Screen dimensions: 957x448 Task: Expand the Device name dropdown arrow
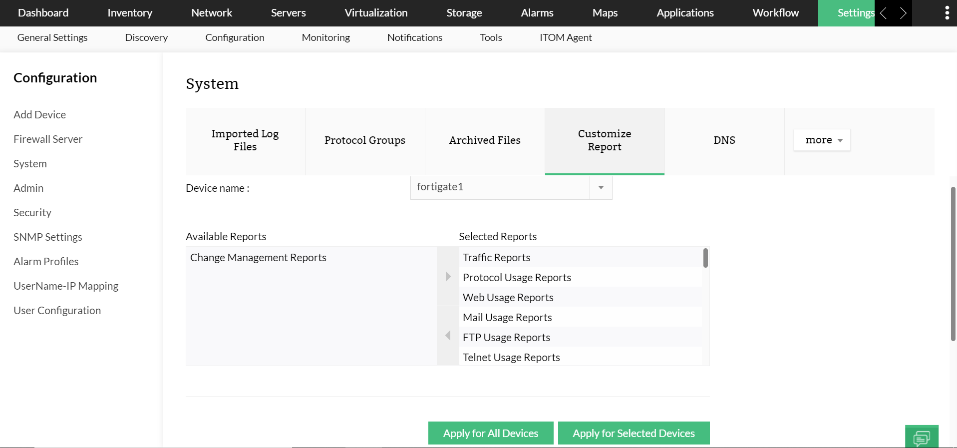click(601, 187)
